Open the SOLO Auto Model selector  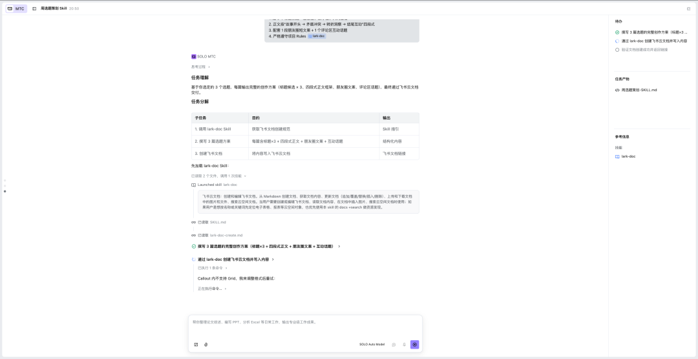372,344
